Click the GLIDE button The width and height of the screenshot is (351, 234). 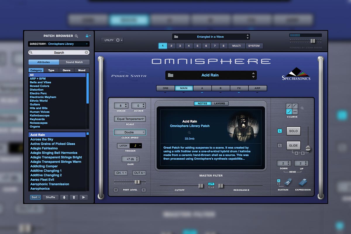[x=293, y=145]
